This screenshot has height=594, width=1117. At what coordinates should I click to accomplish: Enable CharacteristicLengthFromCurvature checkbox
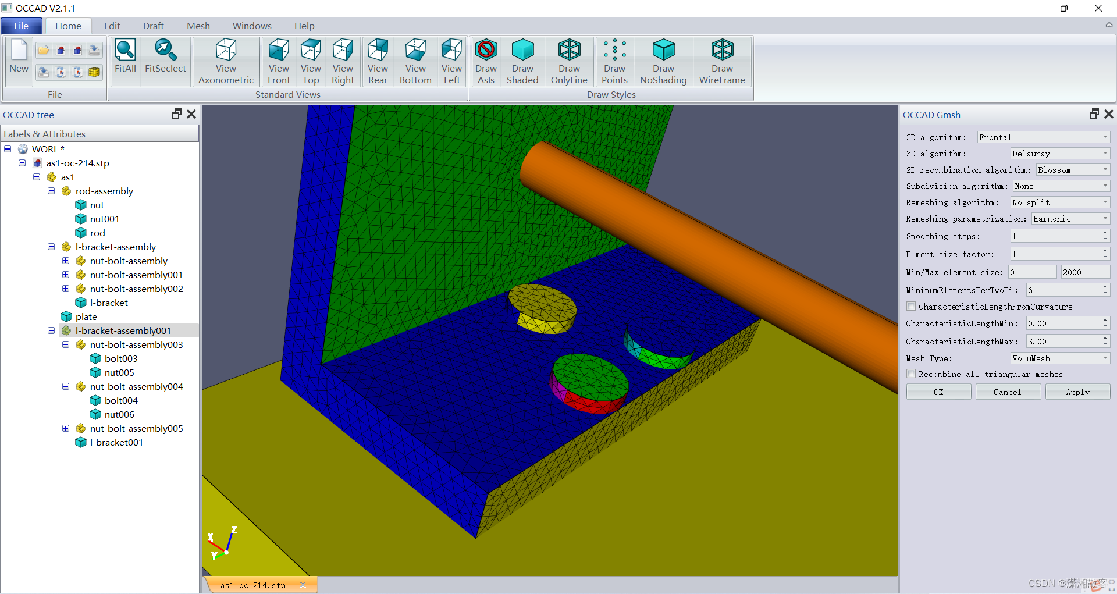(912, 306)
